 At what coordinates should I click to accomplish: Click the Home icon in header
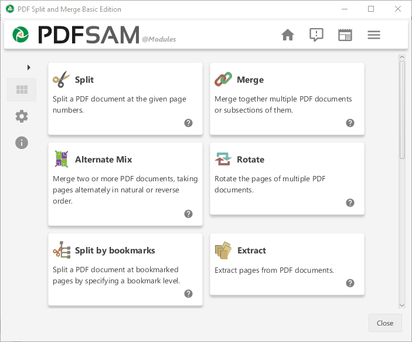(x=287, y=35)
